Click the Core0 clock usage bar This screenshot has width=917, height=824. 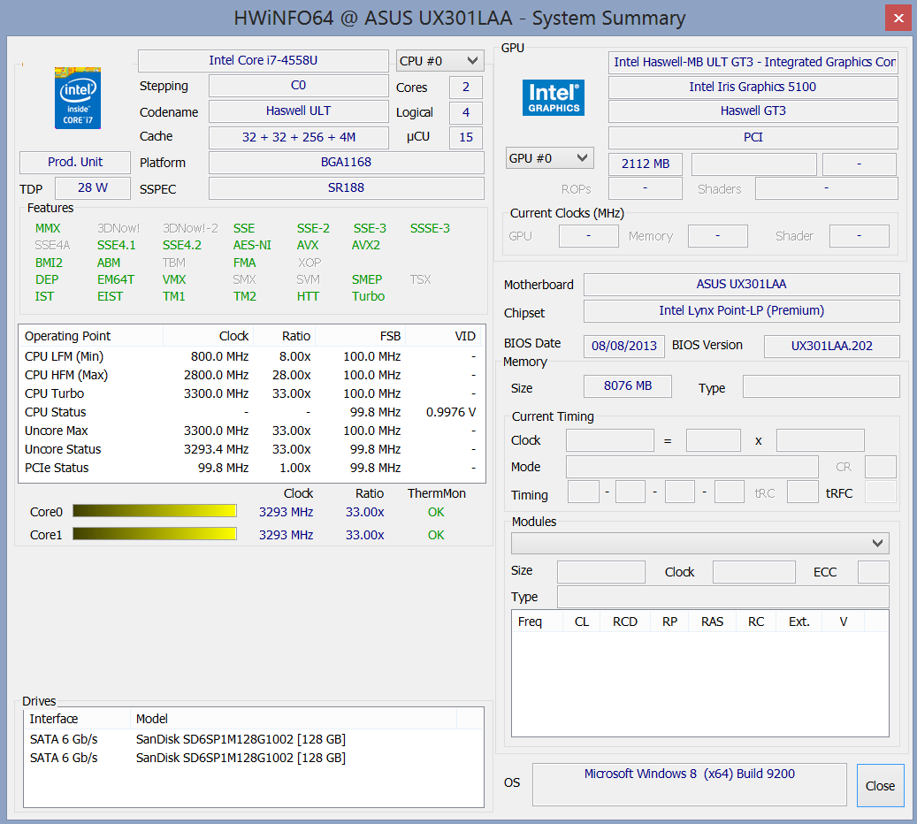[x=155, y=511]
